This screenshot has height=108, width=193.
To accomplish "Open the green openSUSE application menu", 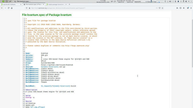I will click(3, 1).
